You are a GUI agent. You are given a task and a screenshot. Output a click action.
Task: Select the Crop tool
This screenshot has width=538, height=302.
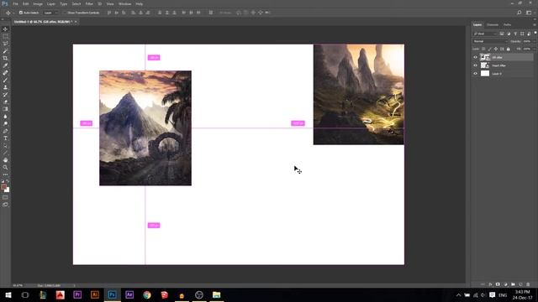point(5,58)
